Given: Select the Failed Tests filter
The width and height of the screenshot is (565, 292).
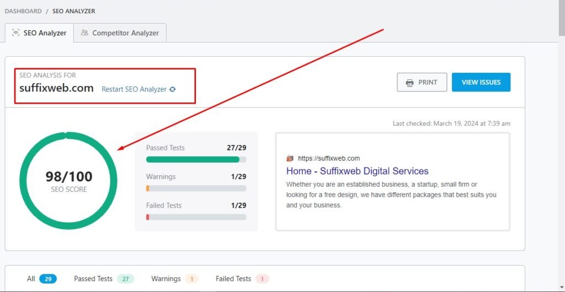Looking at the screenshot, I should click(242, 279).
